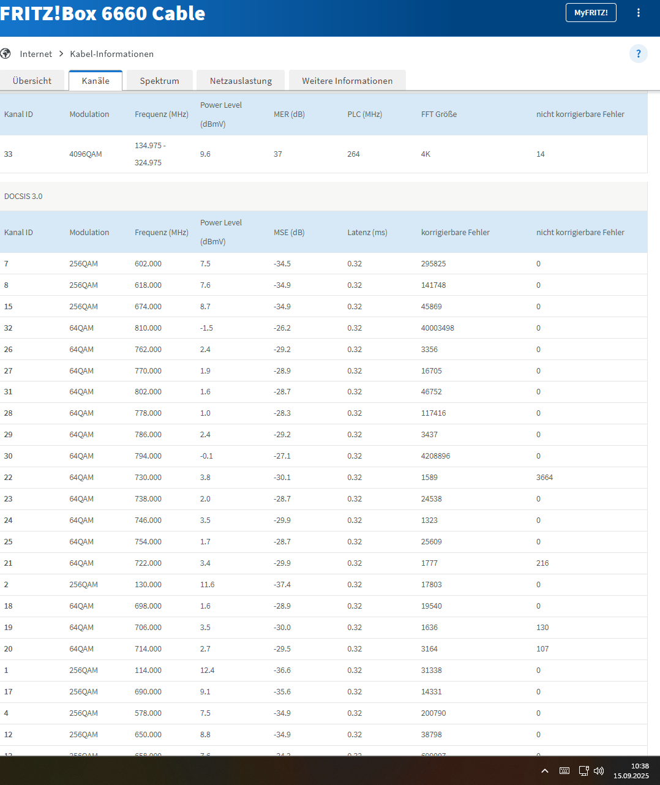660x785 pixels.
Task: Click the FFT Größe value 4K
Action: (x=426, y=154)
